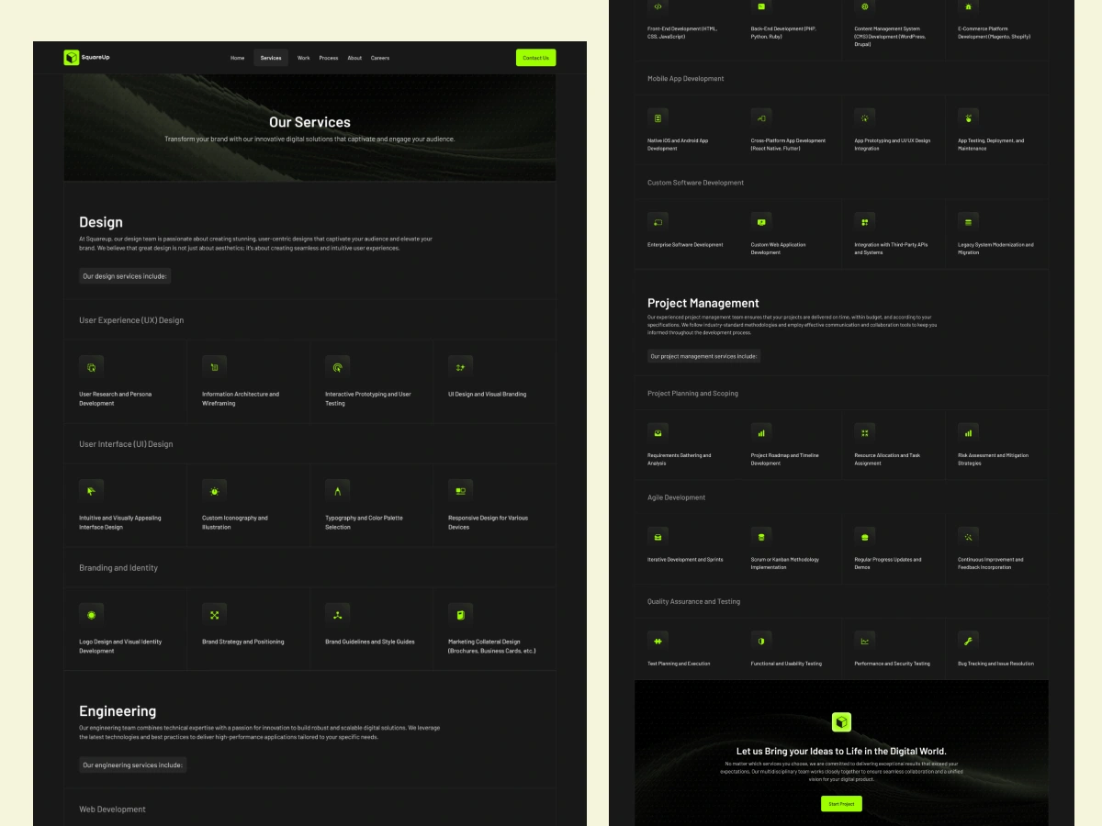Open the About nav item
This screenshot has height=826, width=1102.
point(354,58)
